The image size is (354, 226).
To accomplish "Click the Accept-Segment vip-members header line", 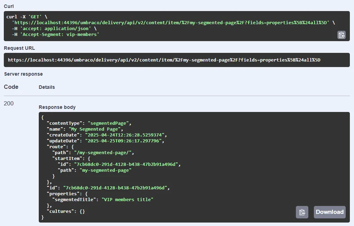I will click(x=55, y=35).
